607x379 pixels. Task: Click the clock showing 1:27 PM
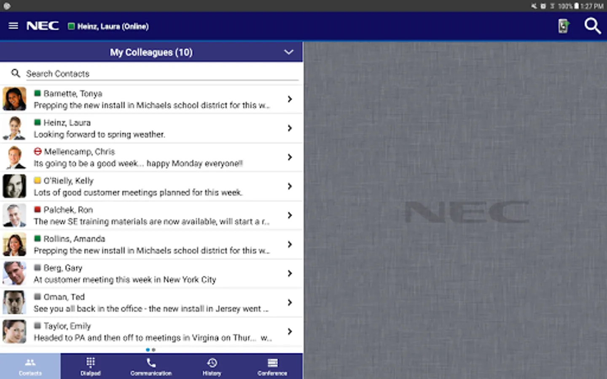point(592,6)
